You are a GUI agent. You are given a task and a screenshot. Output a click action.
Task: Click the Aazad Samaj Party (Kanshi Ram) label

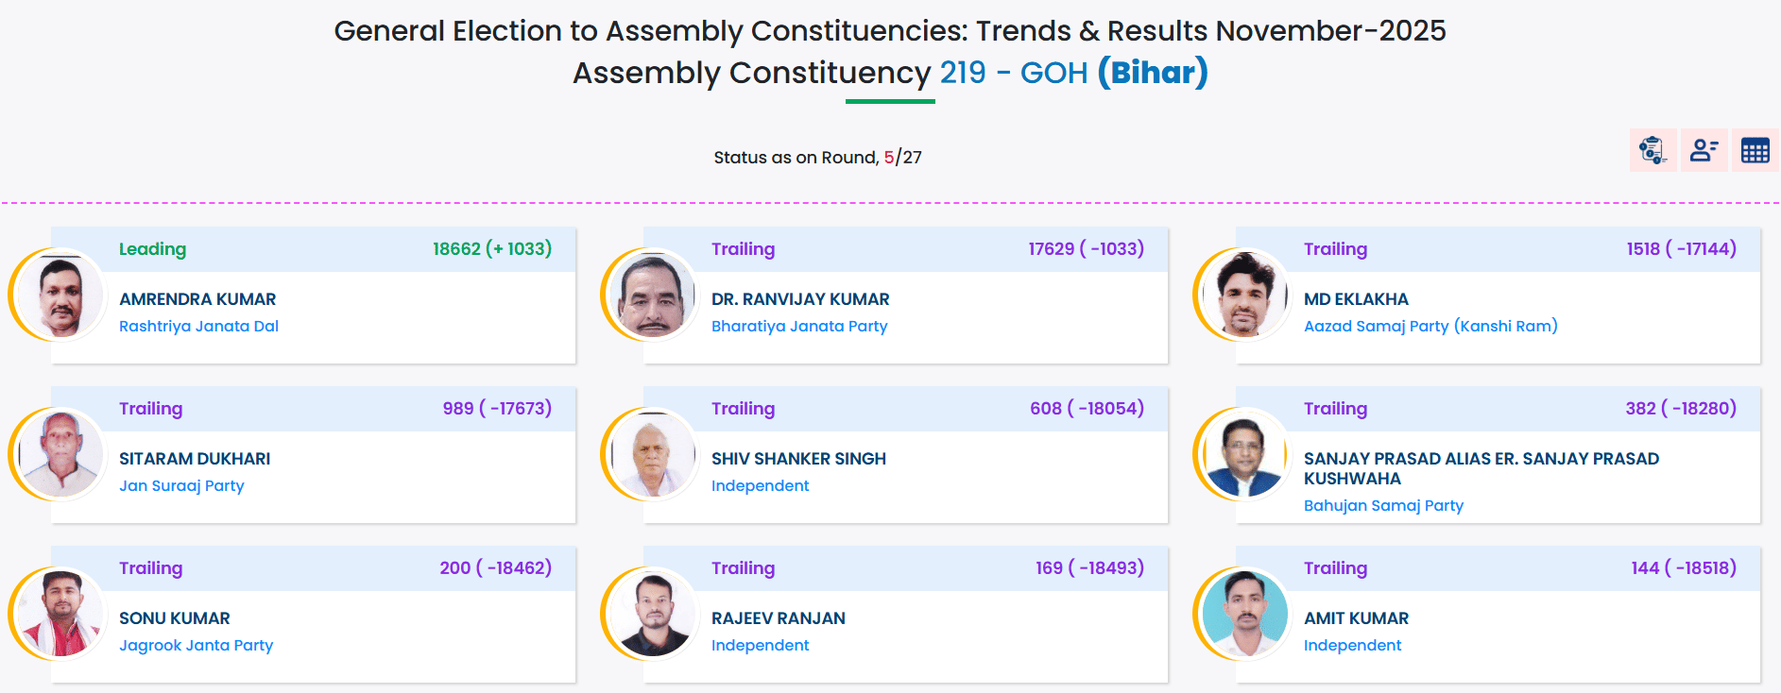coord(1430,327)
